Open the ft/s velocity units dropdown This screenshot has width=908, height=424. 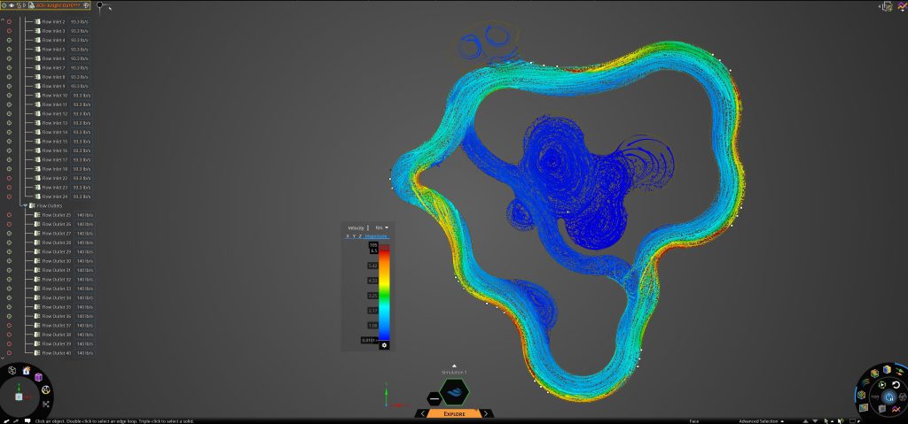tap(382, 227)
